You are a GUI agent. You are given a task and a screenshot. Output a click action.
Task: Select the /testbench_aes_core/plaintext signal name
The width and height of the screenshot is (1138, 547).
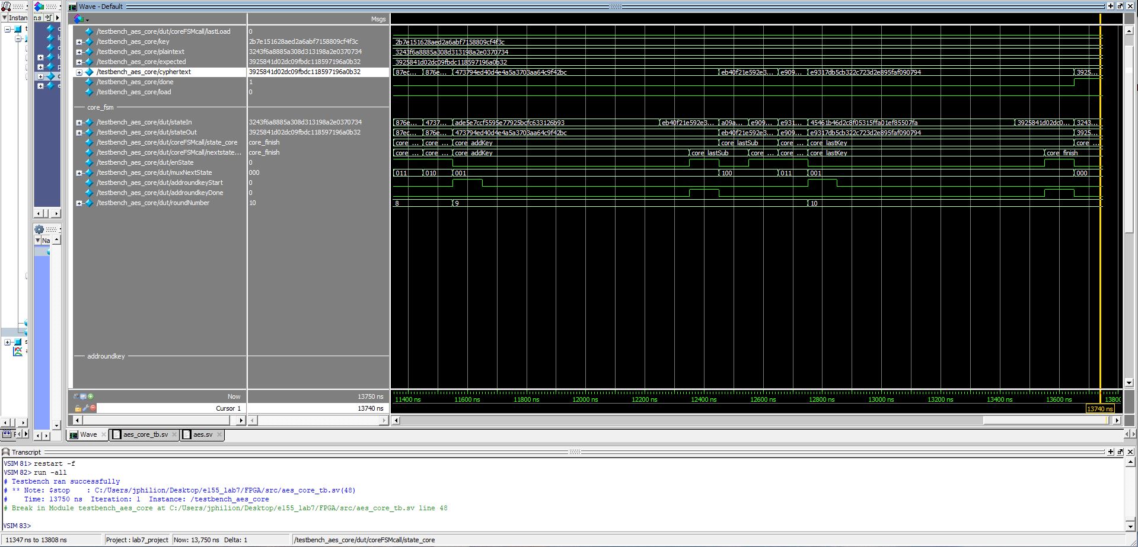click(x=141, y=52)
